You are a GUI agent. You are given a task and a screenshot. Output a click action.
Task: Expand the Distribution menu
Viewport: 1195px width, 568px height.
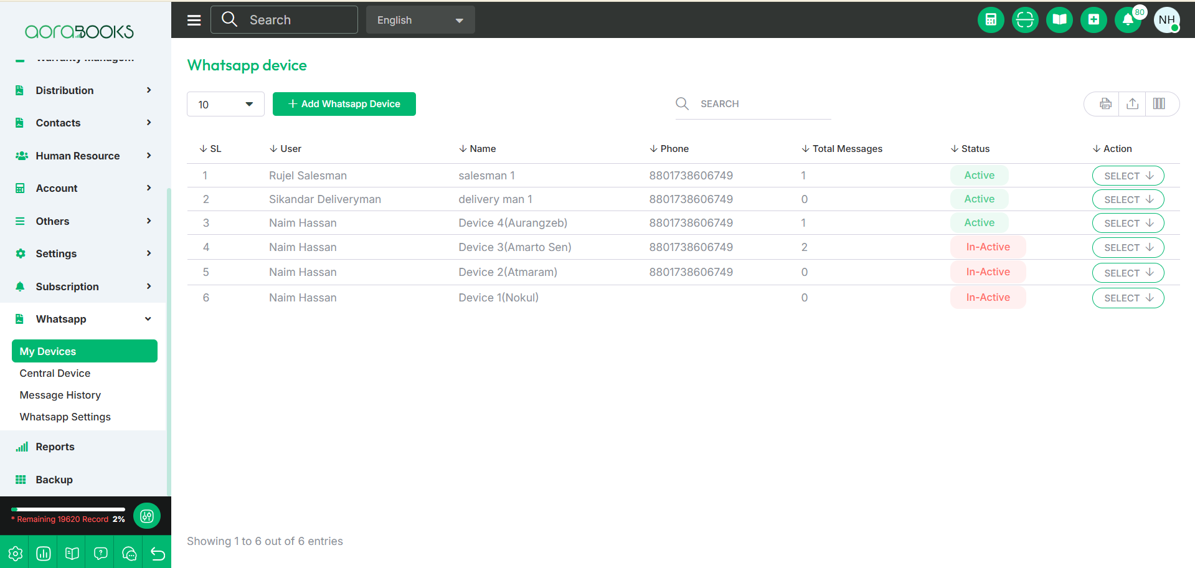(x=84, y=90)
